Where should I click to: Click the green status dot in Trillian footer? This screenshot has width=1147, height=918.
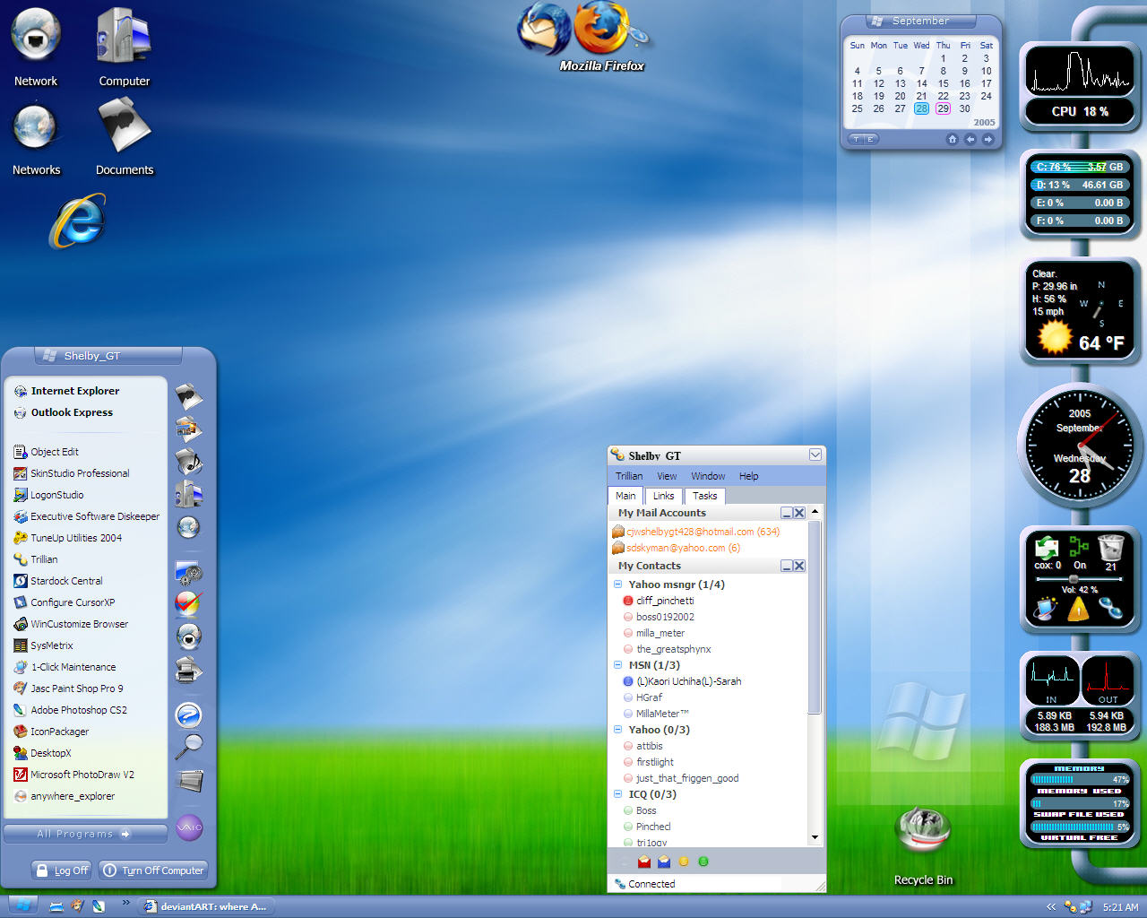tap(703, 862)
